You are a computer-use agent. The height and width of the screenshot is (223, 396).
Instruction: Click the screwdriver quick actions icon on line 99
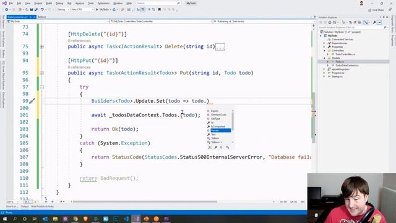[x=32, y=101]
